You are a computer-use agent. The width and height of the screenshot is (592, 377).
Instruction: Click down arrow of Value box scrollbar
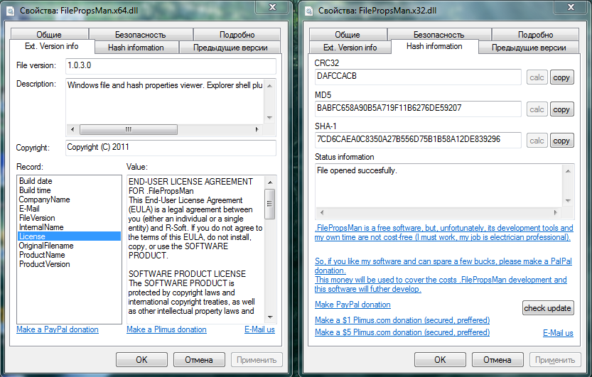click(270, 317)
